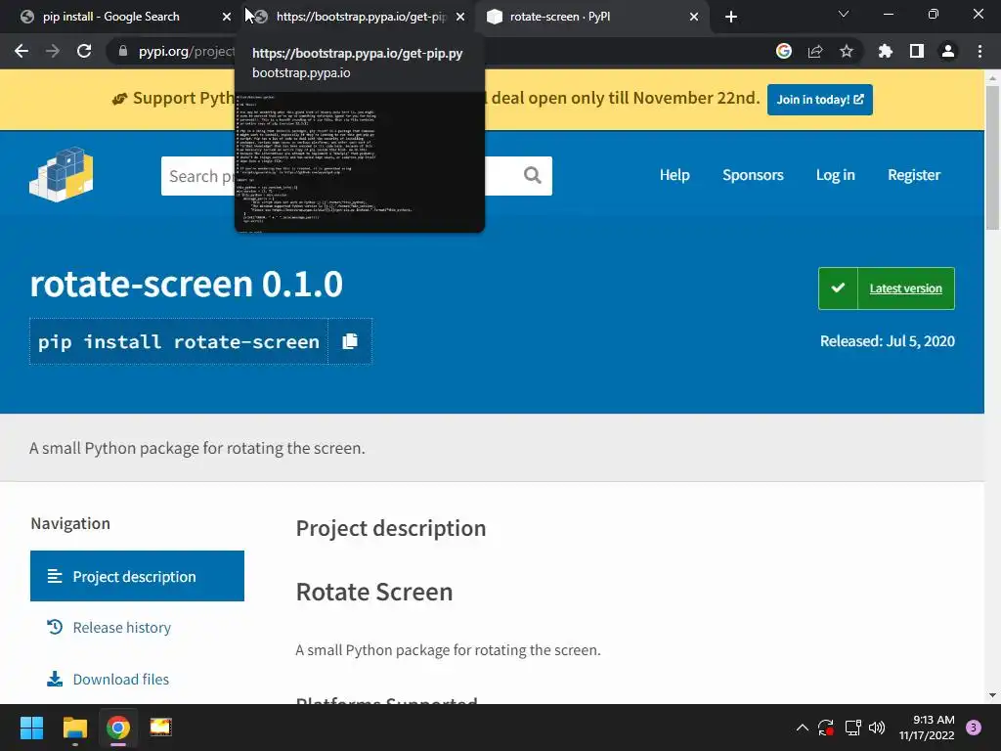The image size is (1001, 751).
Task: Close the rotate-screen PyPI tab
Action: [694, 17]
